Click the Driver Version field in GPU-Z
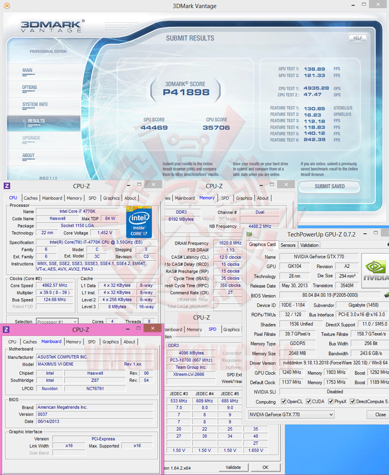Viewport: 389px width, 475px height. point(334,363)
